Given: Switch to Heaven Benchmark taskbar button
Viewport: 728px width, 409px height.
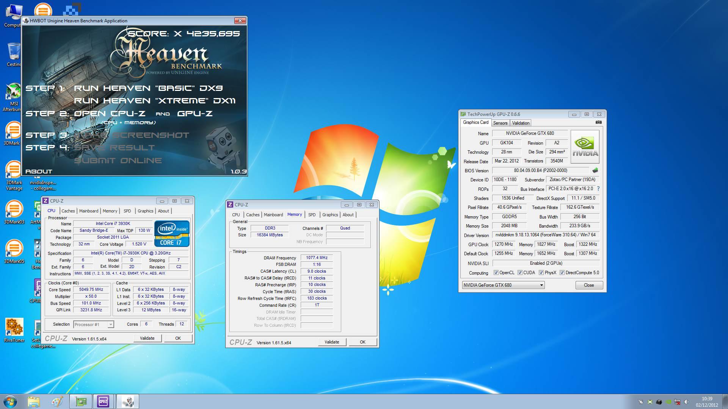Looking at the screenshot, I should [x=128, y=401].
